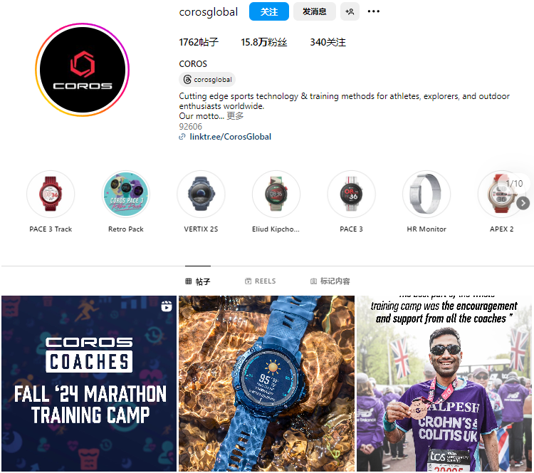534x473 pixels.
Task: Open the HR Monitor story highlight
Action: [426, 202]
